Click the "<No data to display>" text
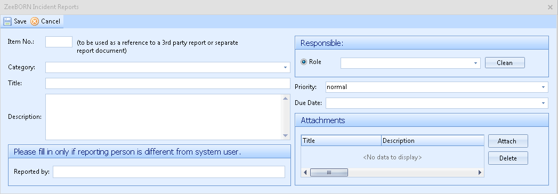Image resolution: width=558 pixels, height=194 pixels. (x=393, y=157)
